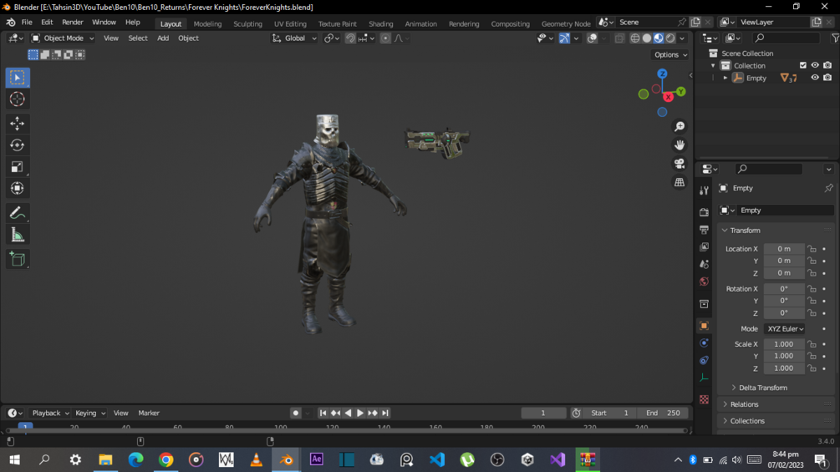The height and width of the screenshot is (472, 840).
Task: Click the viewport zoom magnifier icon
Action: (x=680, y=127)
